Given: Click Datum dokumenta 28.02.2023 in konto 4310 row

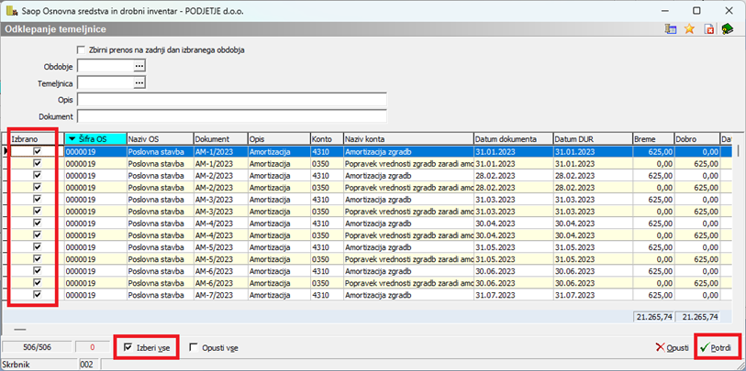Looking at the screenshot, I should (513, 175).
